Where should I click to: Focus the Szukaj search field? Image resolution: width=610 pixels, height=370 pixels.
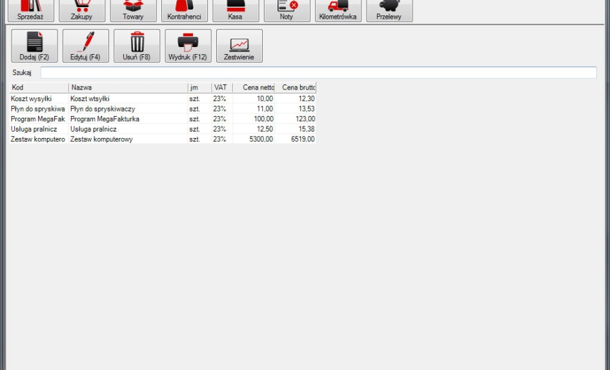tap(318, 73)
